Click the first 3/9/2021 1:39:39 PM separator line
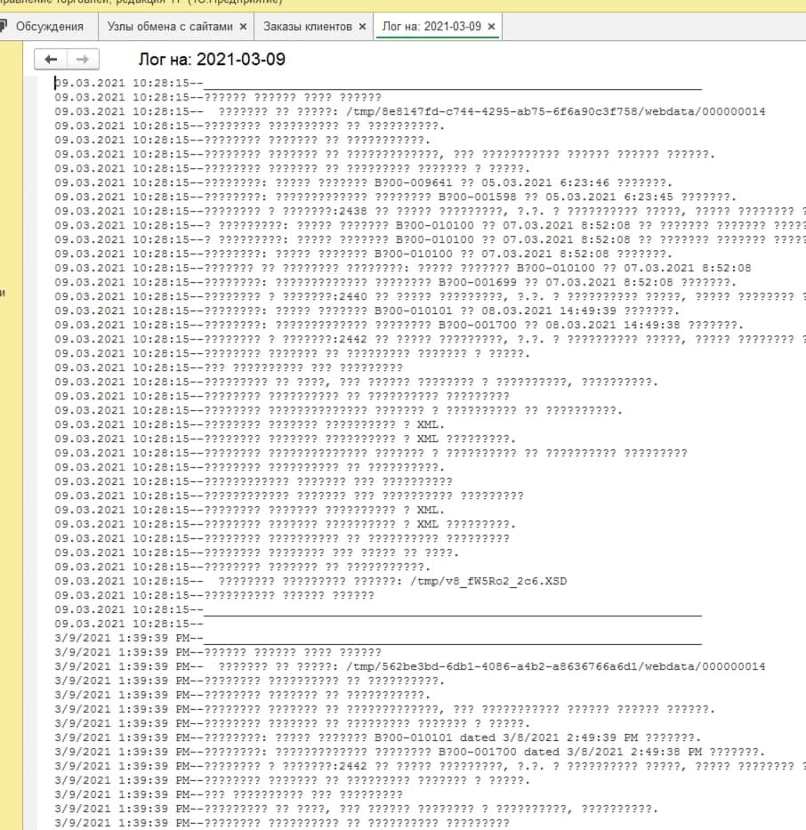This screenshot has height=830, width=806. click(x=378, y=638)
